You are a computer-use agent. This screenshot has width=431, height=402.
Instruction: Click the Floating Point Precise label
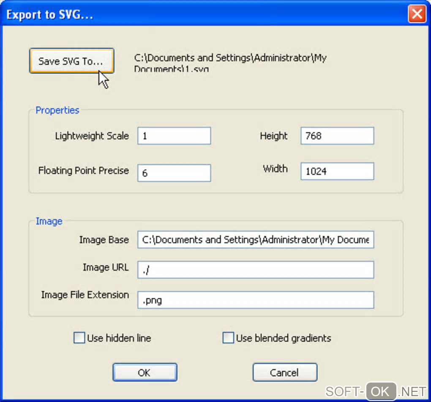(x=84, y=171)
